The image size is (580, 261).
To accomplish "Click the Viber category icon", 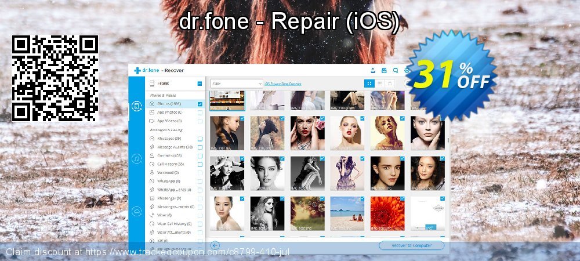I will coord(151,215).
